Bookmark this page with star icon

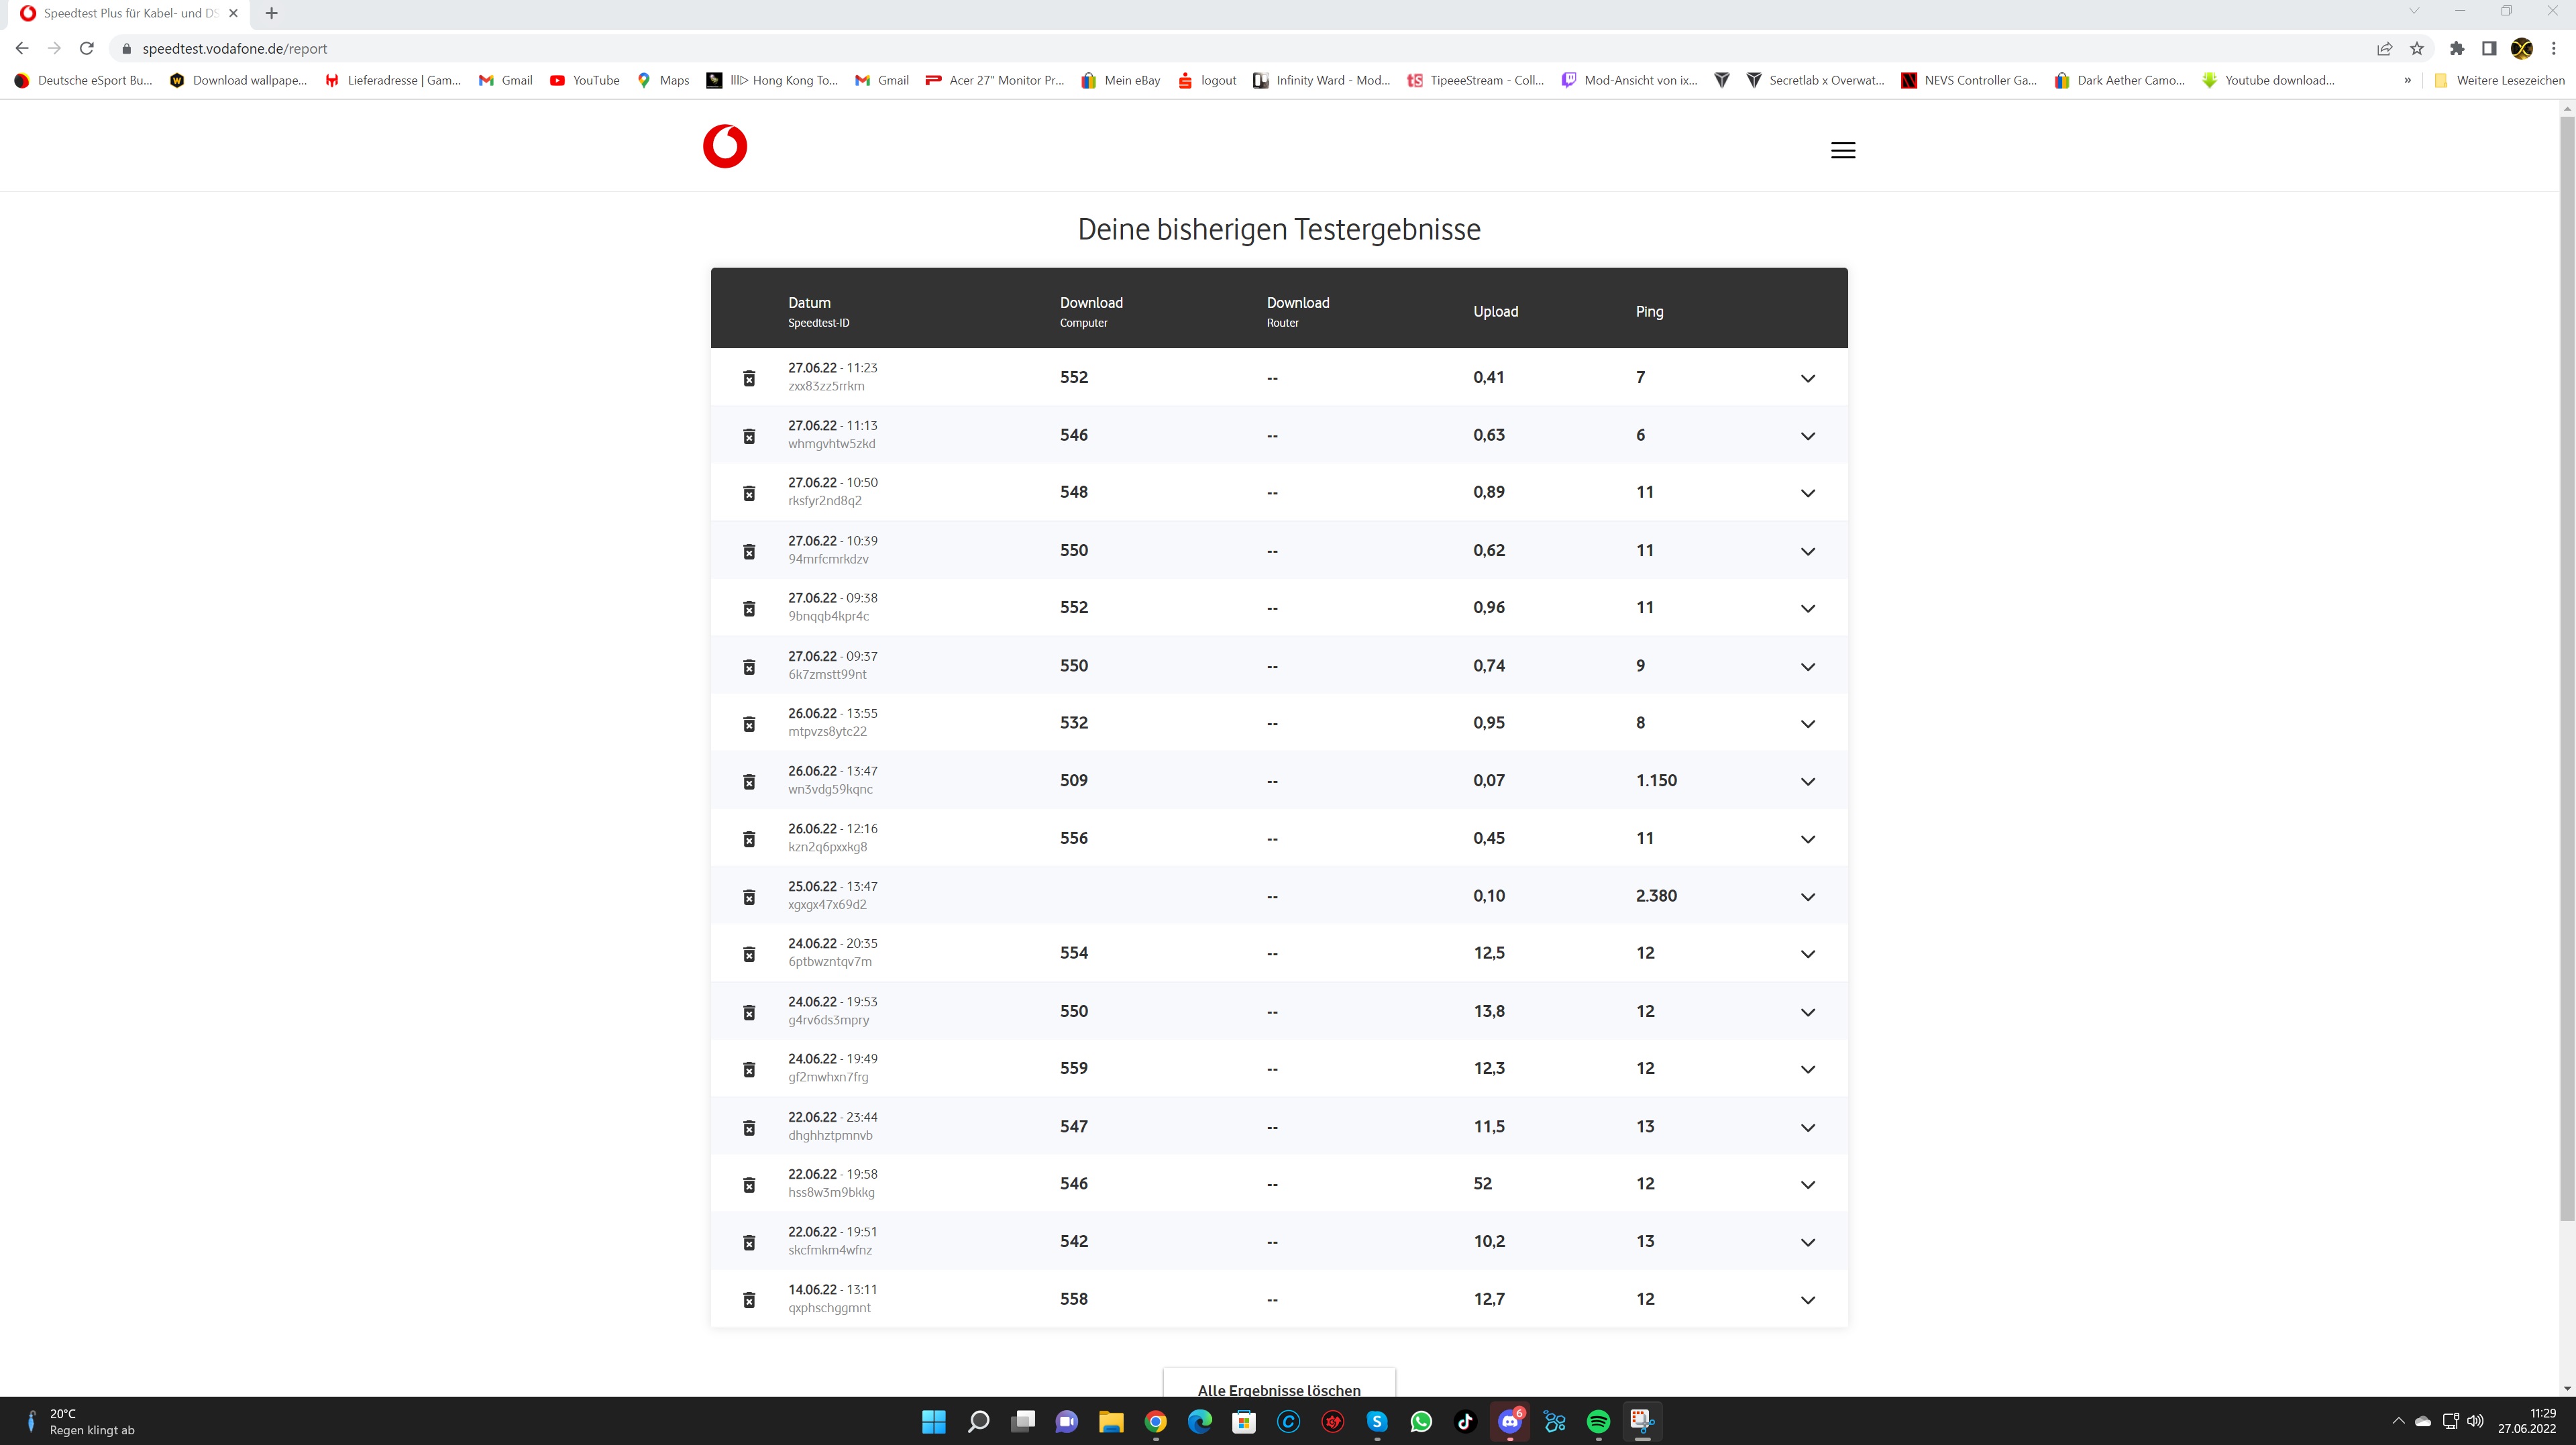pyautogui.click(x=2417, y=48)
